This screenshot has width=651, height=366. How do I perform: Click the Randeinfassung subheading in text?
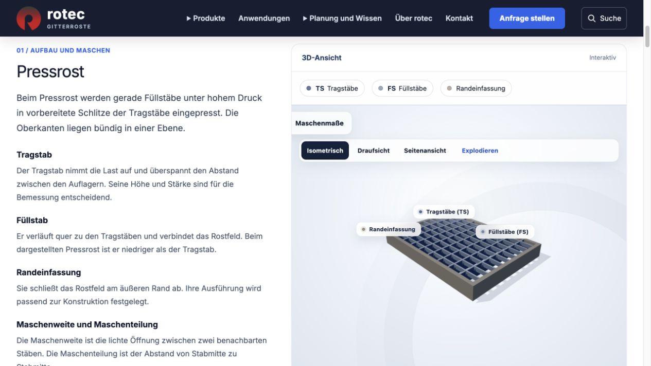coord(49,272)
